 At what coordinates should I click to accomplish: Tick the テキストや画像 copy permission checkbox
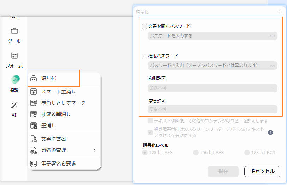150,121
